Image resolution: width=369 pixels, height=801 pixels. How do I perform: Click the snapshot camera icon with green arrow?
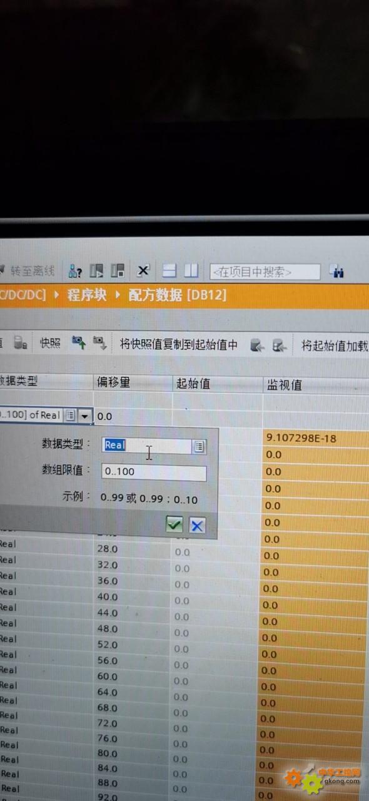pyautogui.click(x=78, y=343)
